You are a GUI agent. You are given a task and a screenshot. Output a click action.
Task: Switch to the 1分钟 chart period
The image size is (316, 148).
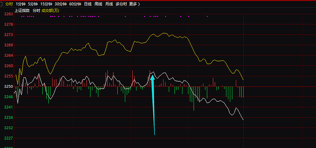(21, 4)
